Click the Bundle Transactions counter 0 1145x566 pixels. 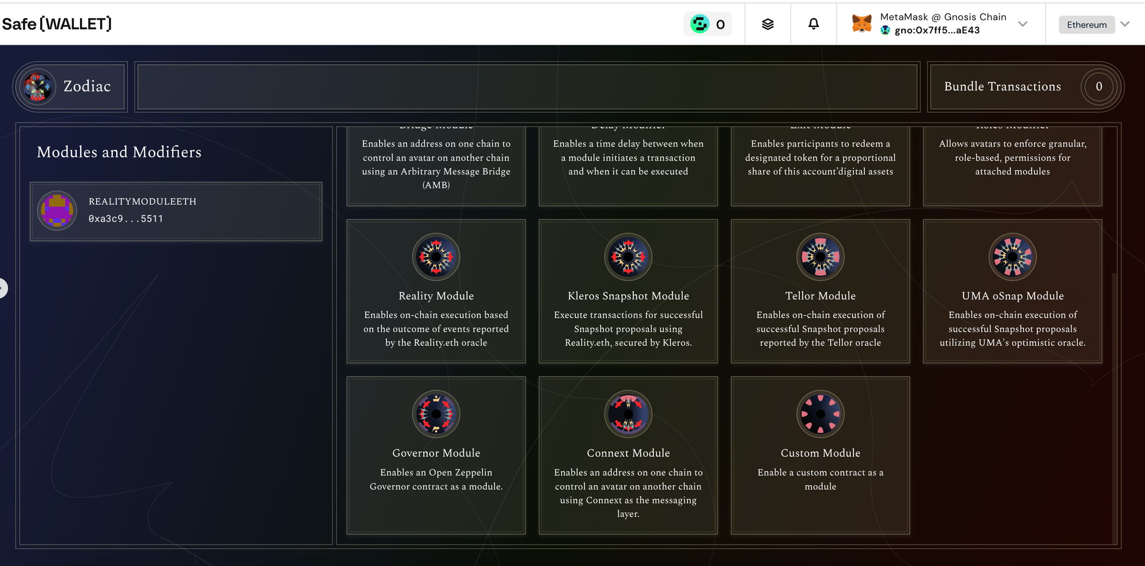click(x=1099, y=86)
